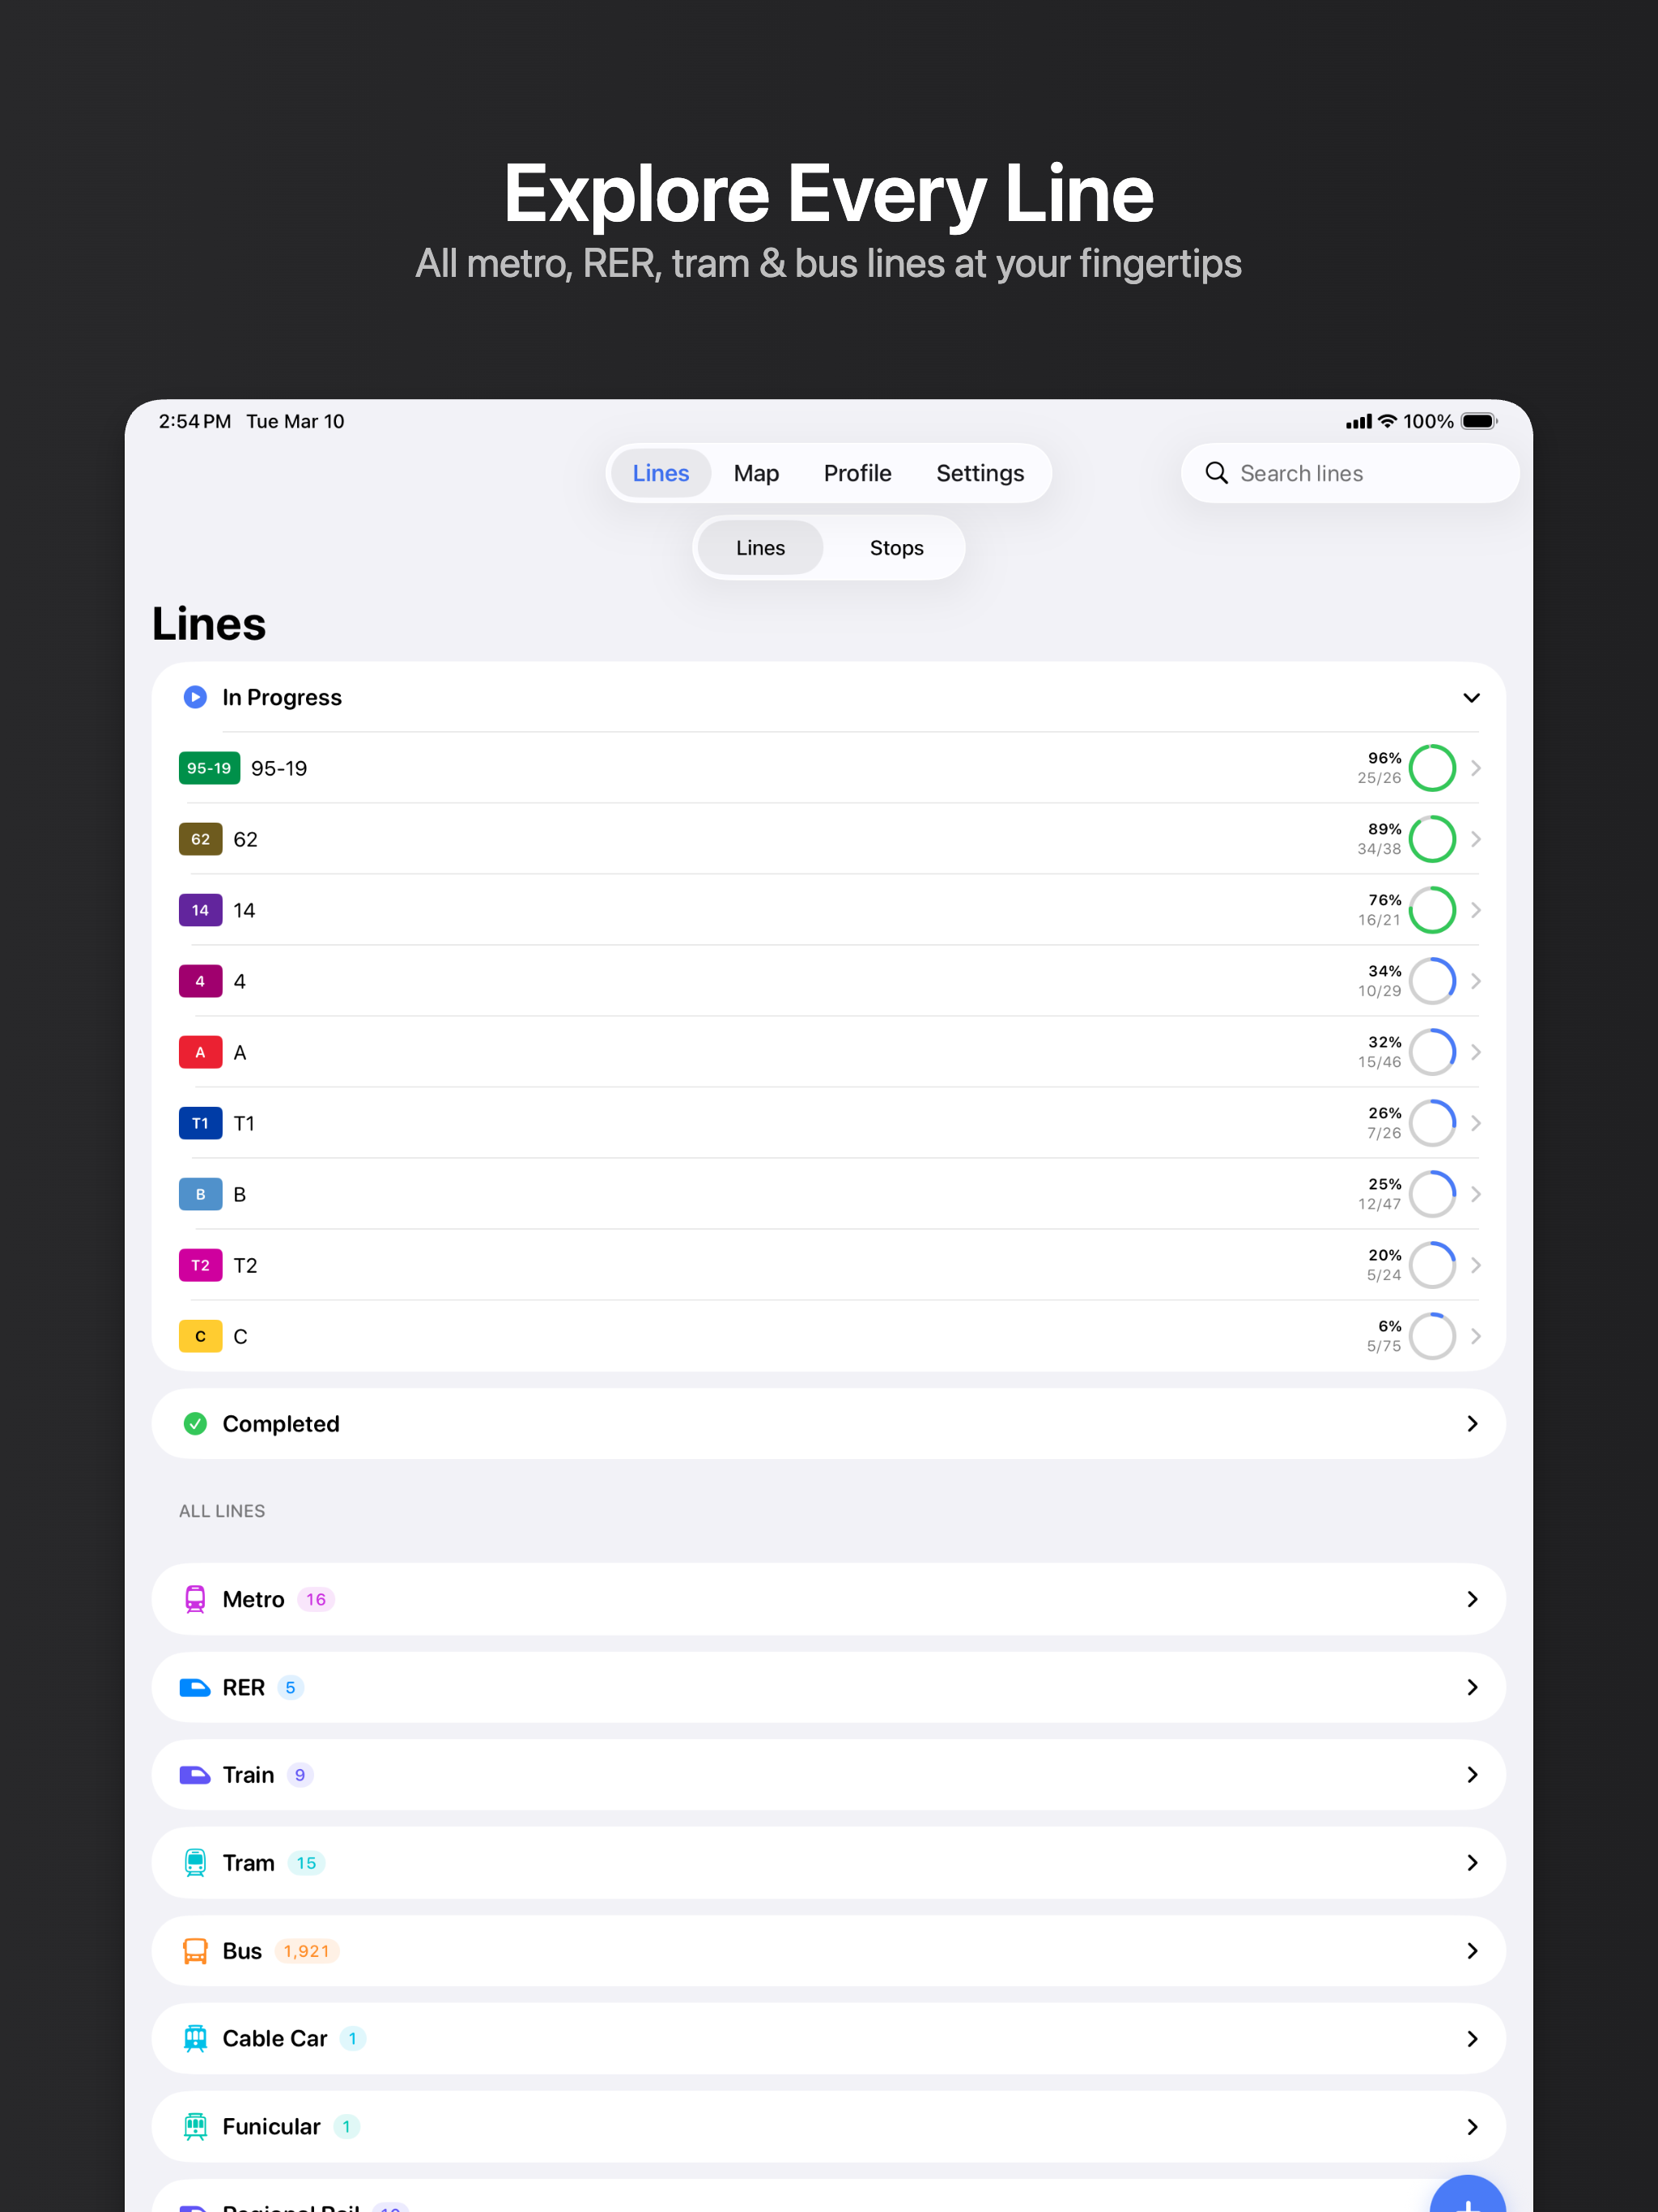Click the brown 62 line badge
This screenshot has width=1658, height=2212.
tap(200, 839)
